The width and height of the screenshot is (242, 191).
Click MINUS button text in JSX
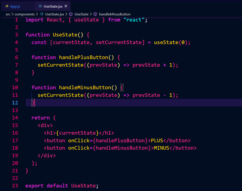pyautogui.click(x=162, y=148)
